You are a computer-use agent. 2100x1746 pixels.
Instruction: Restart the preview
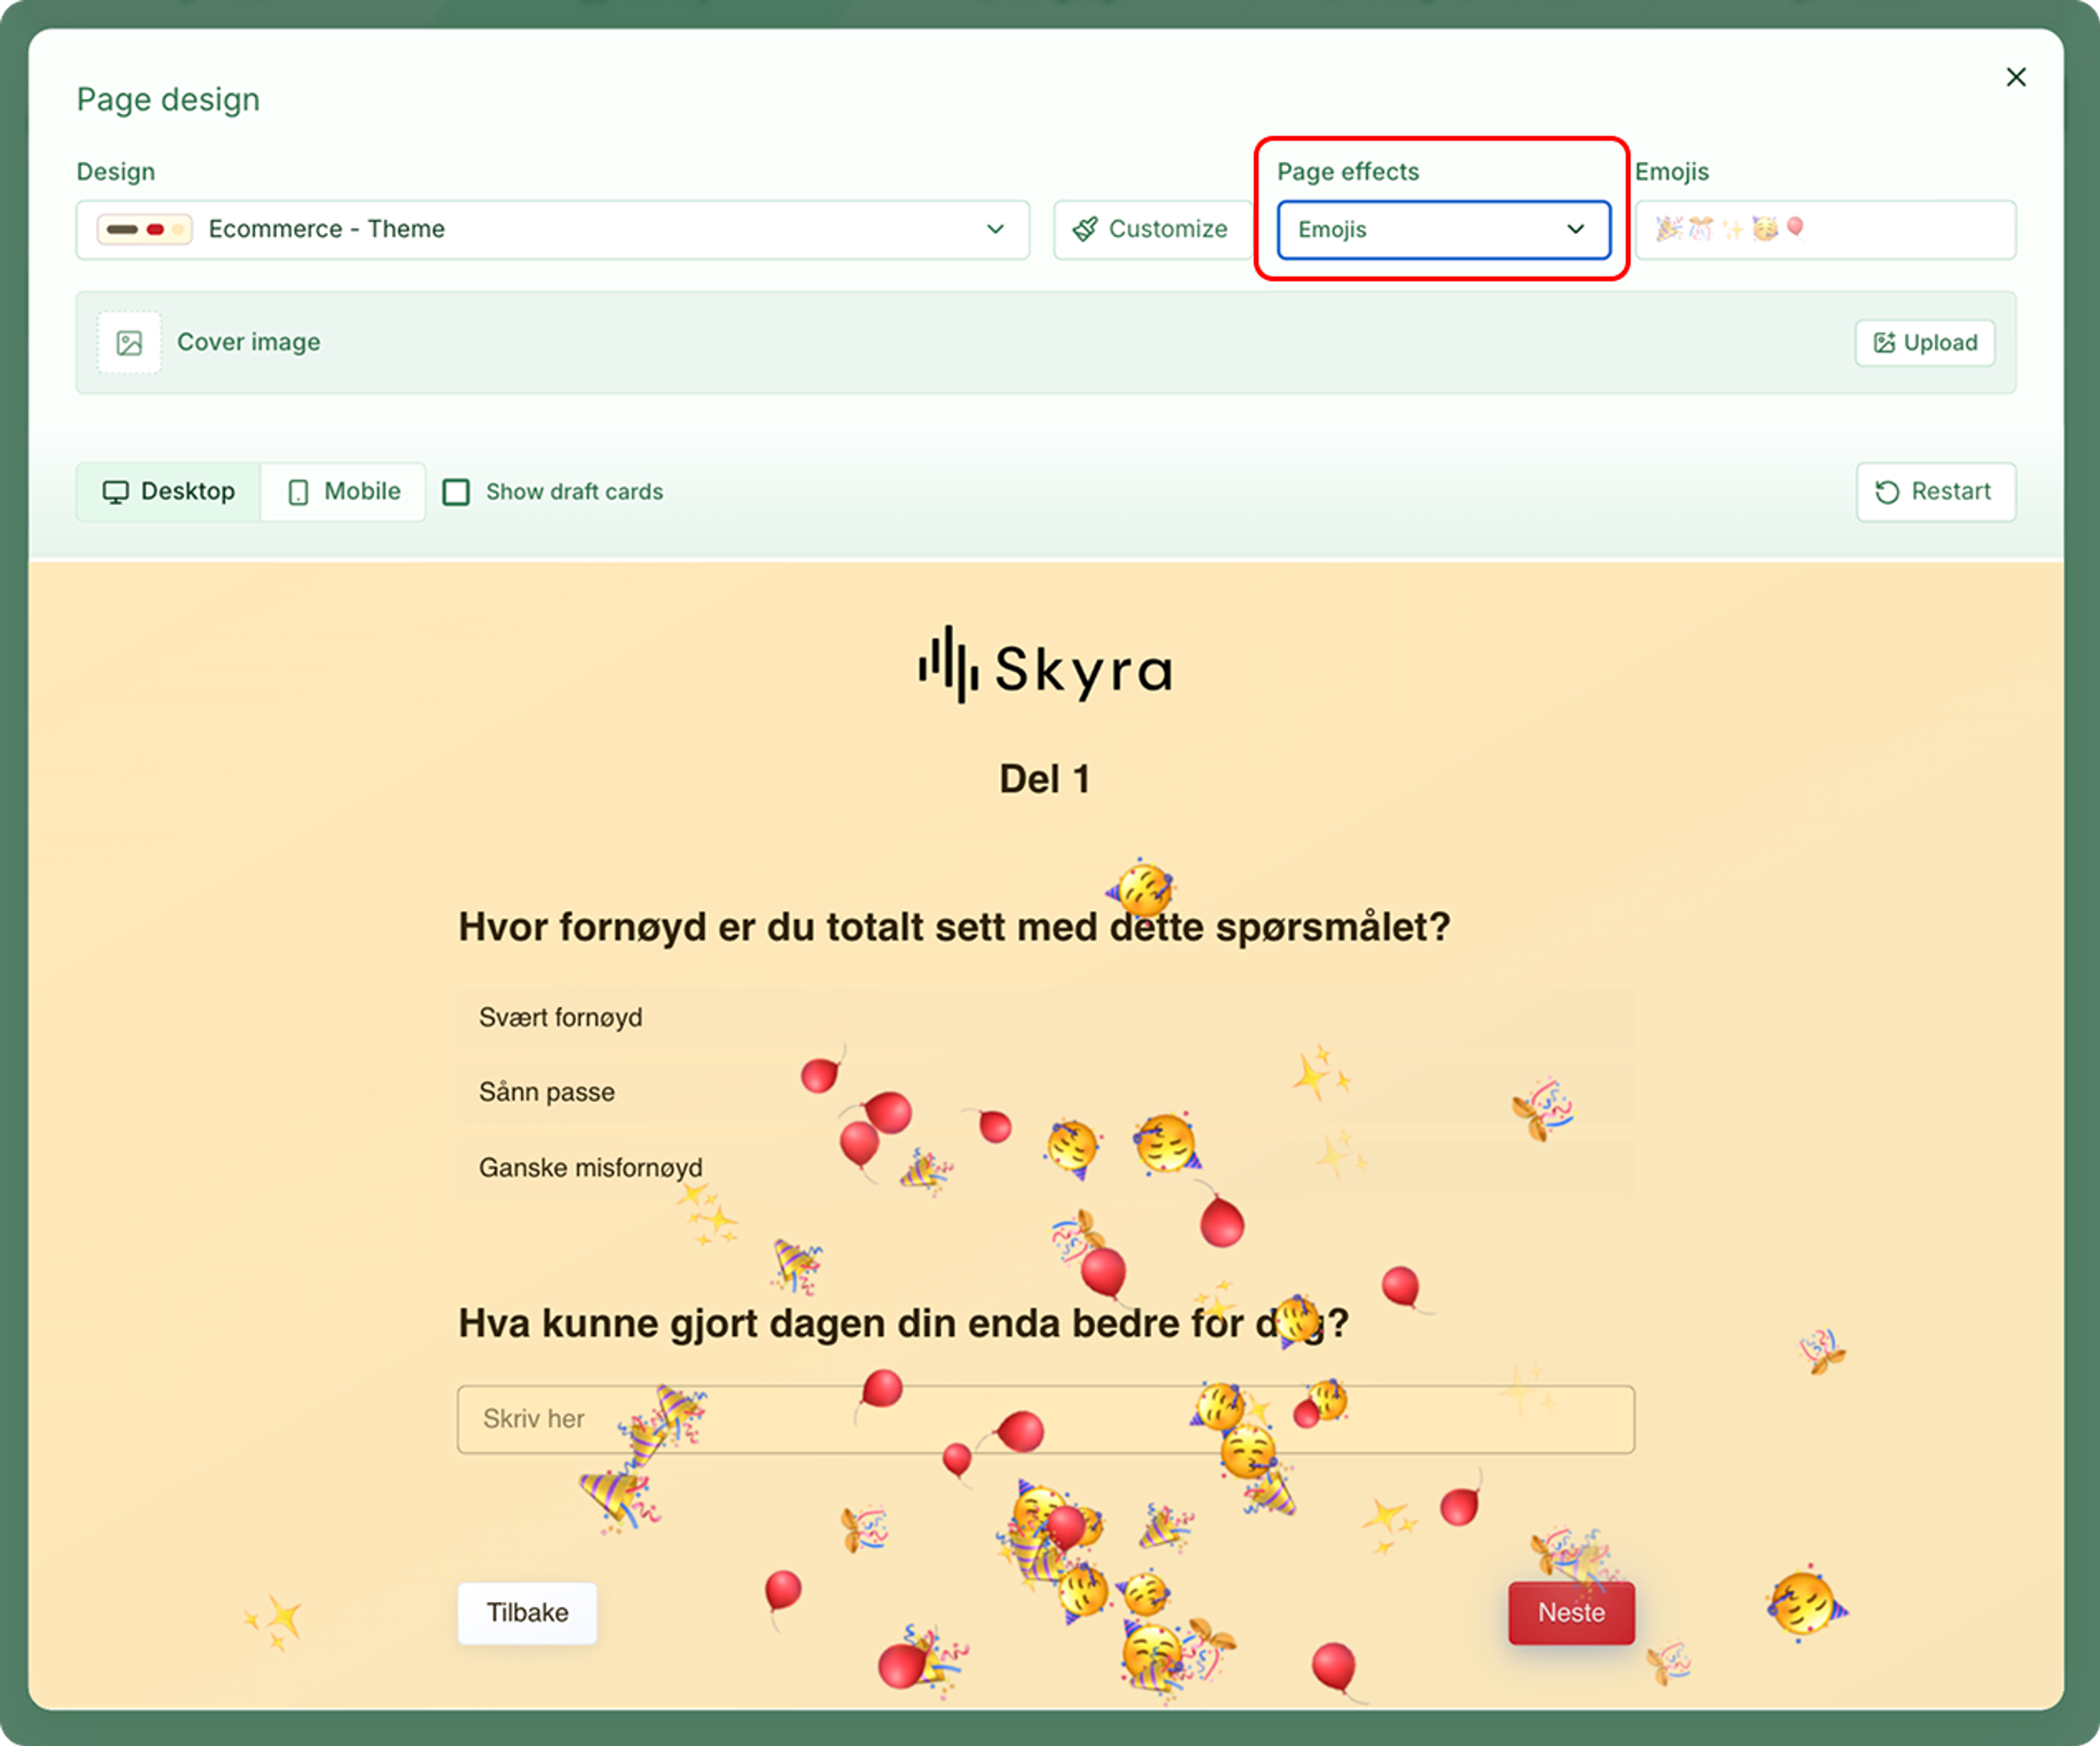[x=1935, y=491]
